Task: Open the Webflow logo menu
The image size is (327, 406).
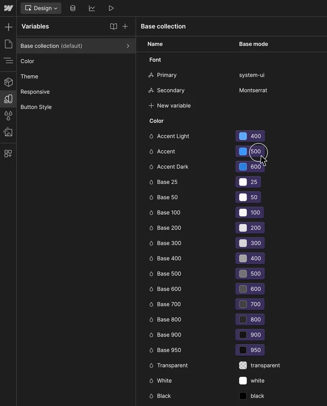Action: click(8, 8)
